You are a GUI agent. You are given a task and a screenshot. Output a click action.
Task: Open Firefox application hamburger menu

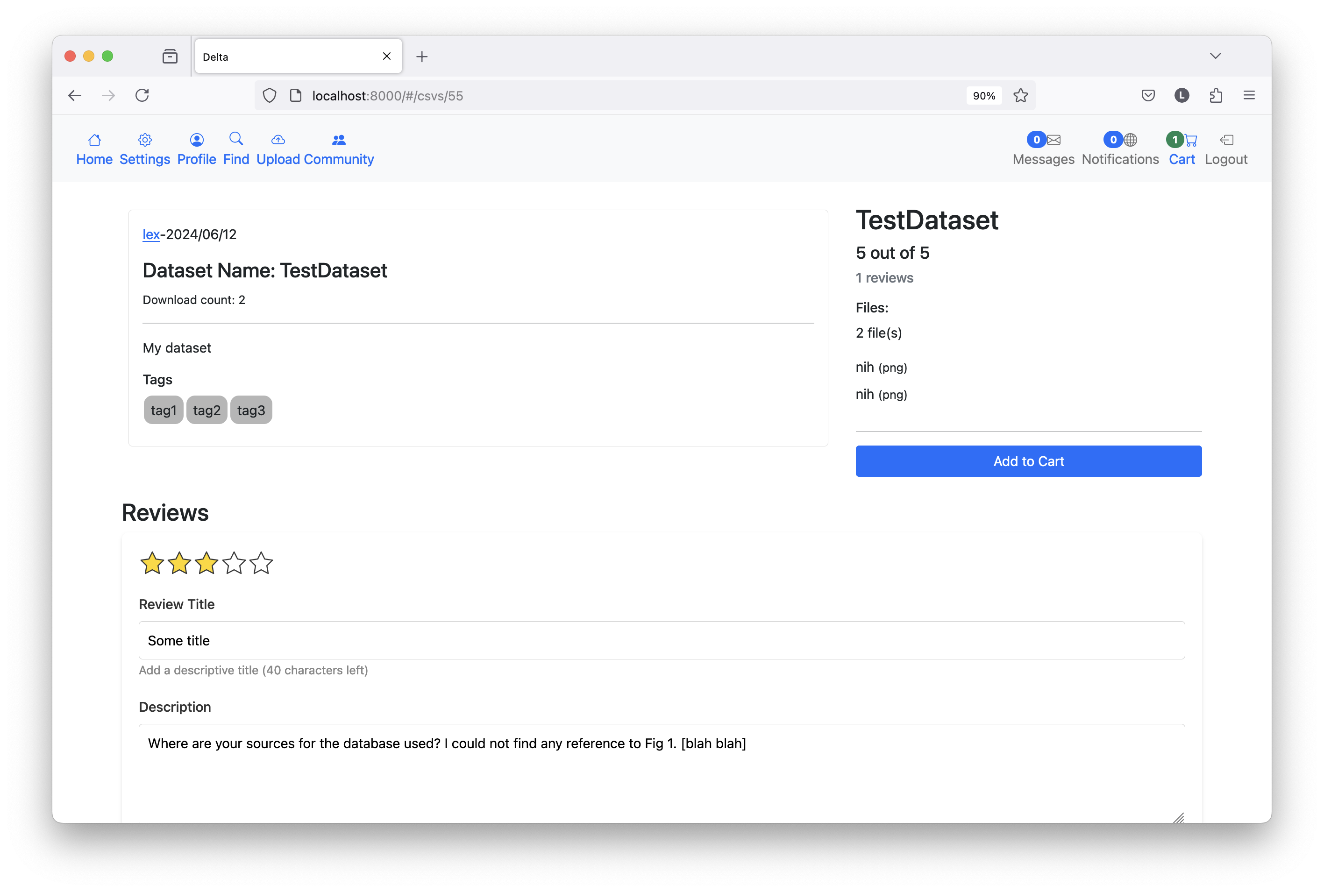pos(1249,96)
